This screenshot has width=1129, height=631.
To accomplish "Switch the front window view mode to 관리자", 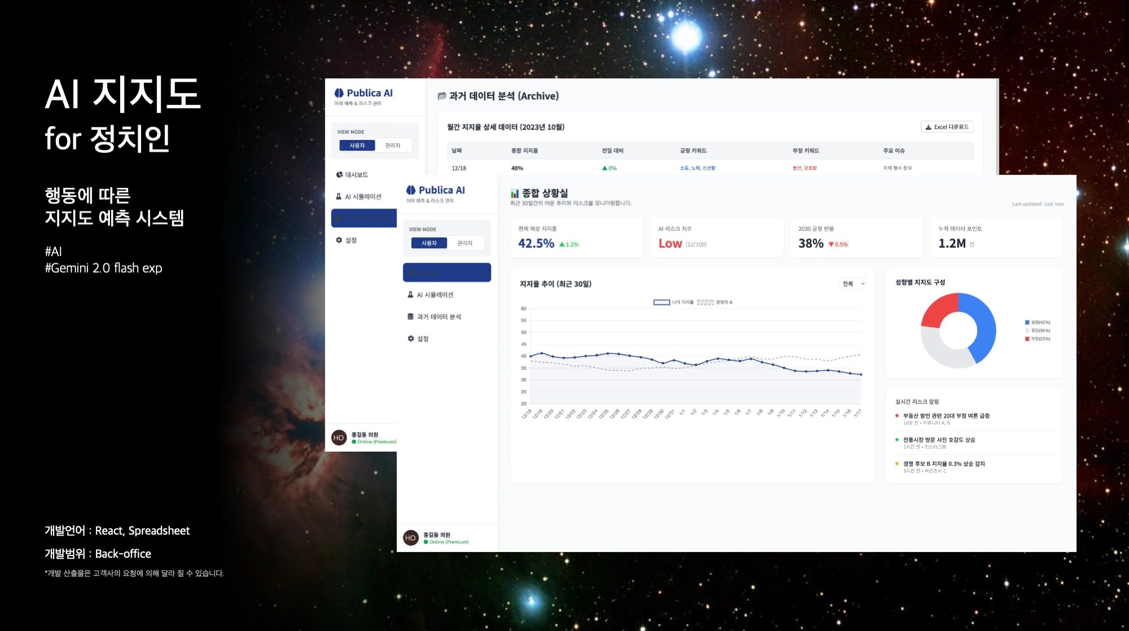I will pyautogui.click(x=464, y=243).
